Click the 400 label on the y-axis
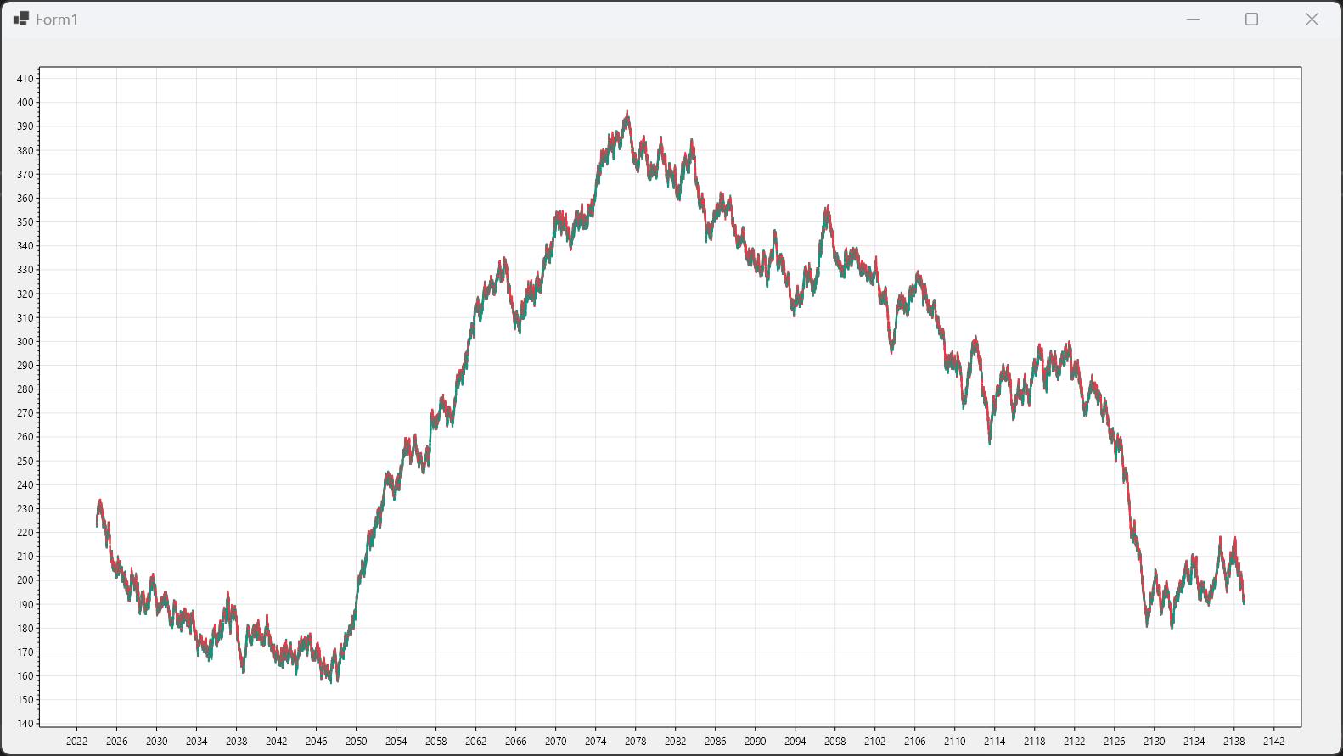 click(25, 103)
